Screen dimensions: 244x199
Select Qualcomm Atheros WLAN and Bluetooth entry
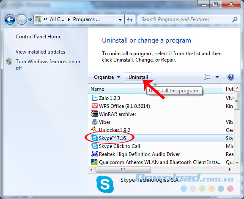[x=160, y=162]
